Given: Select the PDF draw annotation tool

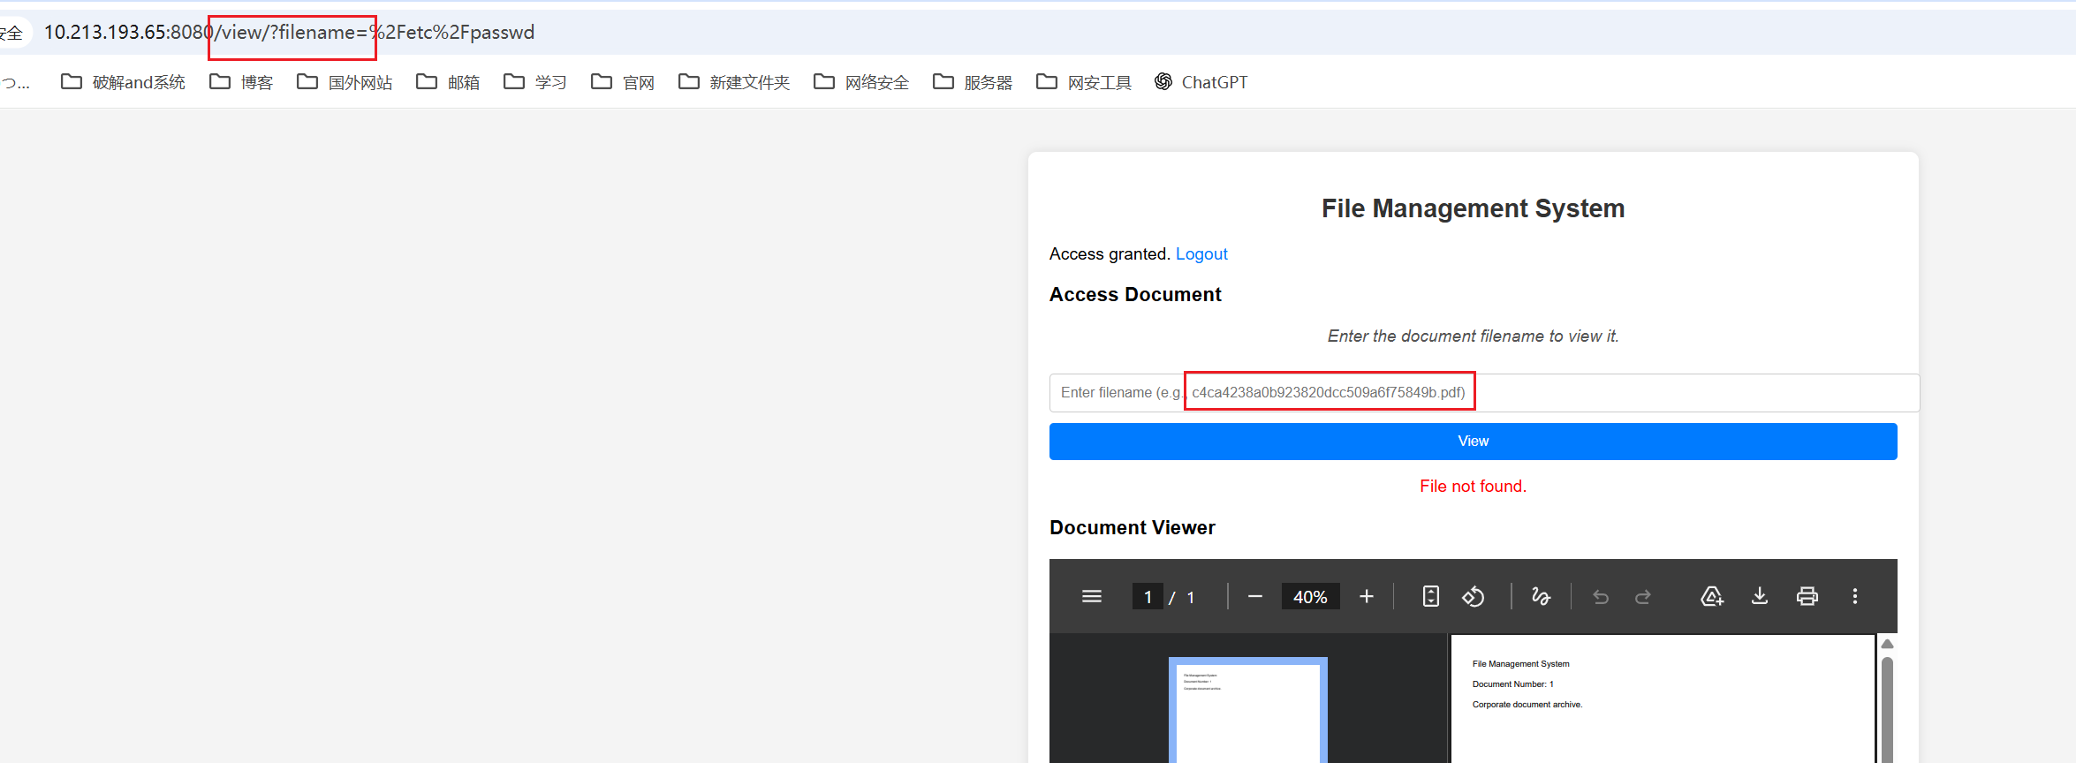Looking at the screenshot, I should (x=1541, y=597).
